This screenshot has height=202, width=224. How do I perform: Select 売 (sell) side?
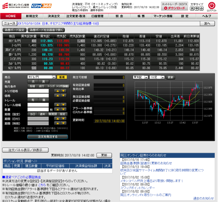click(33, 82)
